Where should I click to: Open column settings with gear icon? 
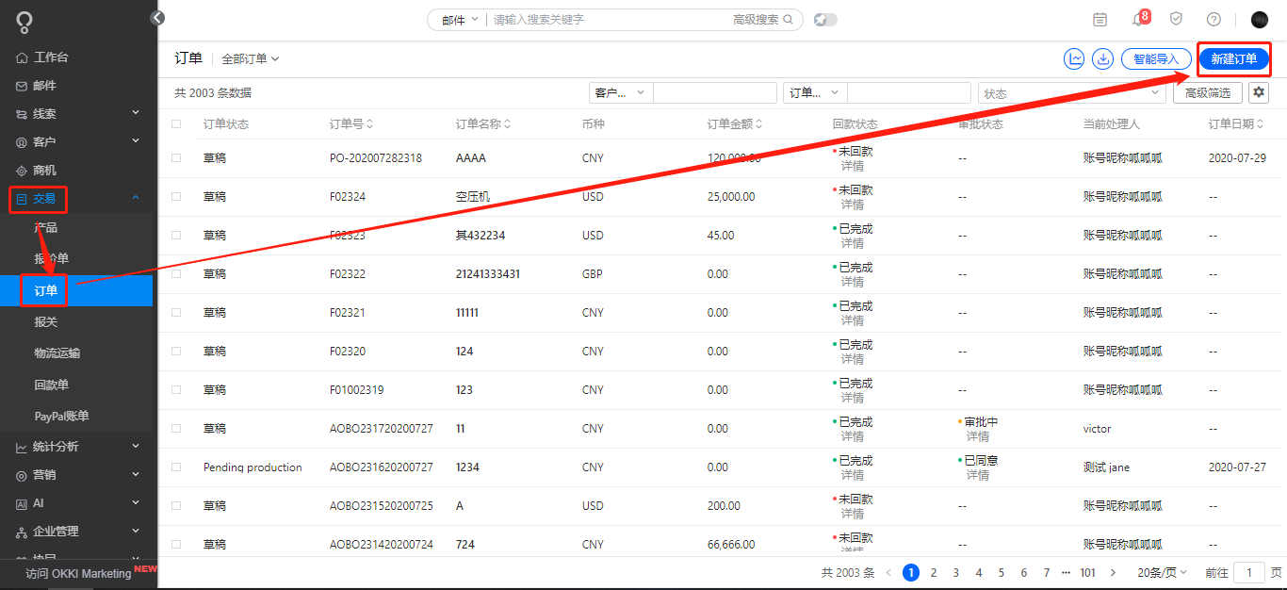(x=1258, y=91)
